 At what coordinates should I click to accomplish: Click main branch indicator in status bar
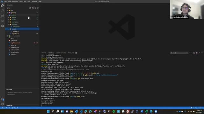(x=4, y=108)
